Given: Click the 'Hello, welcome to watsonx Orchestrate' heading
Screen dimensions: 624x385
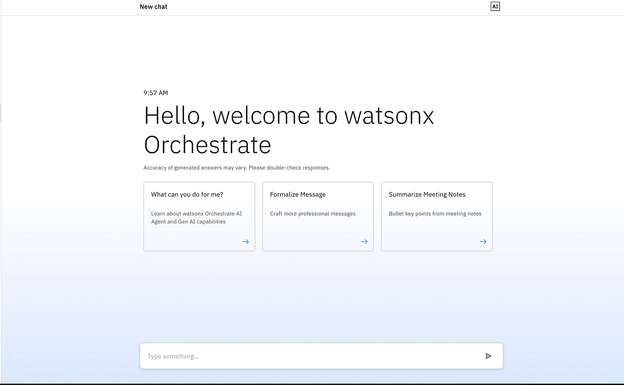Looking at the screenshot, I should [x=289, y=130].
